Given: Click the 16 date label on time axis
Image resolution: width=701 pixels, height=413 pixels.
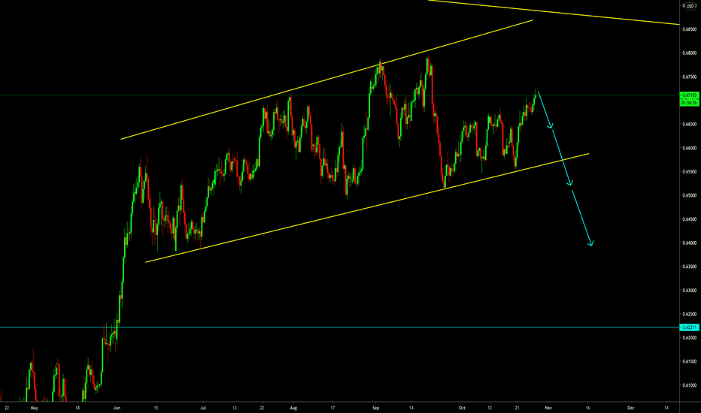Looking at the screenshot, I should [587, 408].
